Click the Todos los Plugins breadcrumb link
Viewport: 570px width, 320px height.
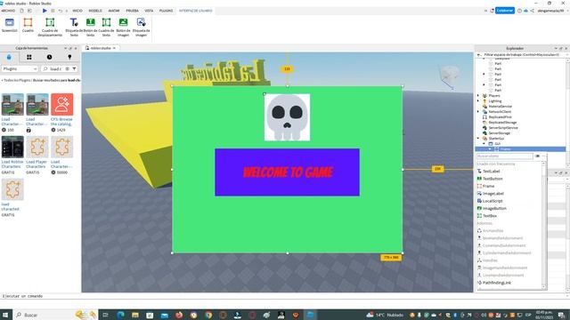(17, 80)
